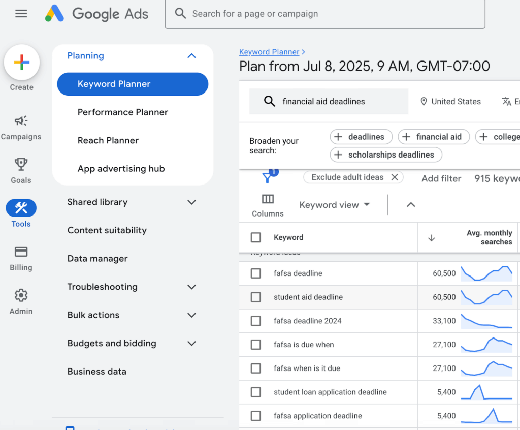Click the page search input field
This screenshot has width=520, height=430.
click(325, 14)
